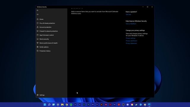The width and height of the screenshot is (190, 107).
Task: Open Adobe Acrobat from the taskbar
Action: point(119,105)
